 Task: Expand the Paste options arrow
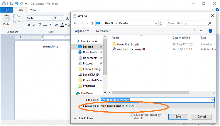[6, 27]
